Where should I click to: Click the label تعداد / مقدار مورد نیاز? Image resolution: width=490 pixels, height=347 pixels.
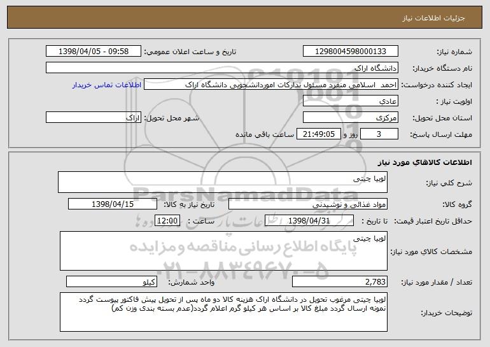437,282
